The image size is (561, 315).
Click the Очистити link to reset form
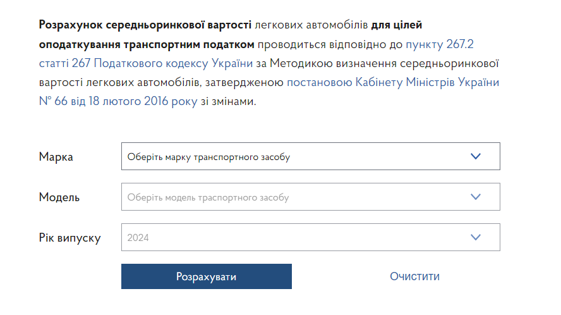click(x=414, y=276)
